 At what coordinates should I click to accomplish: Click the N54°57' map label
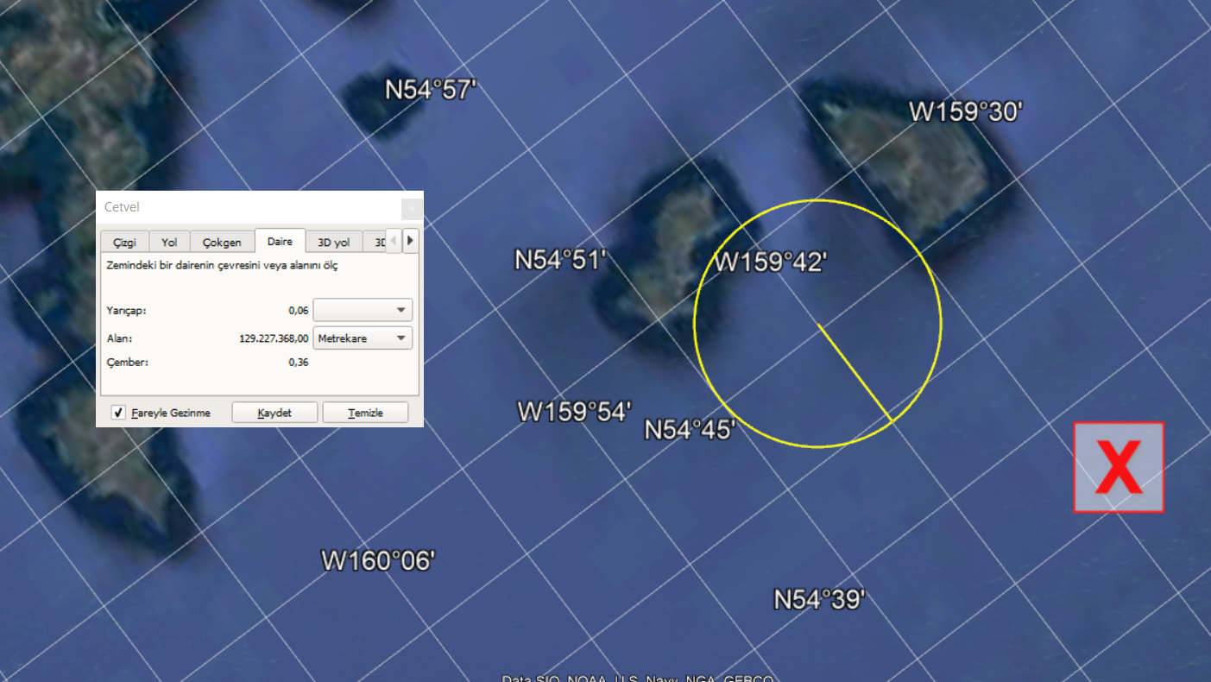click(x=431, y=89)
